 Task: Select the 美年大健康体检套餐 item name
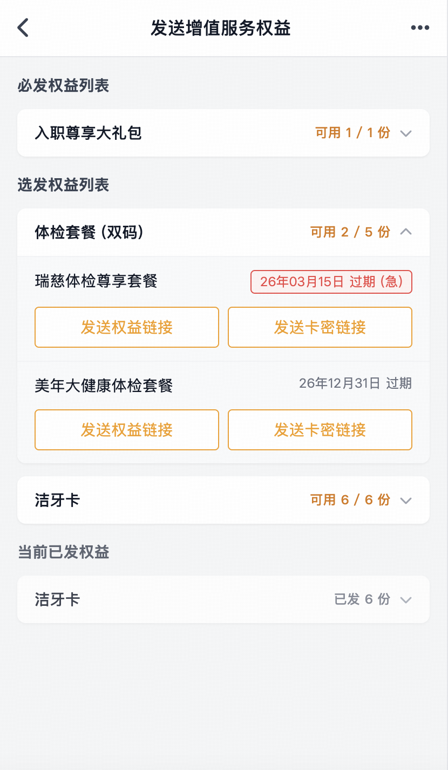104,386
